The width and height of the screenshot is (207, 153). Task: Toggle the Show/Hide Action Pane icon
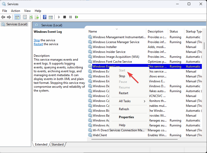click(x=51, y=17)
